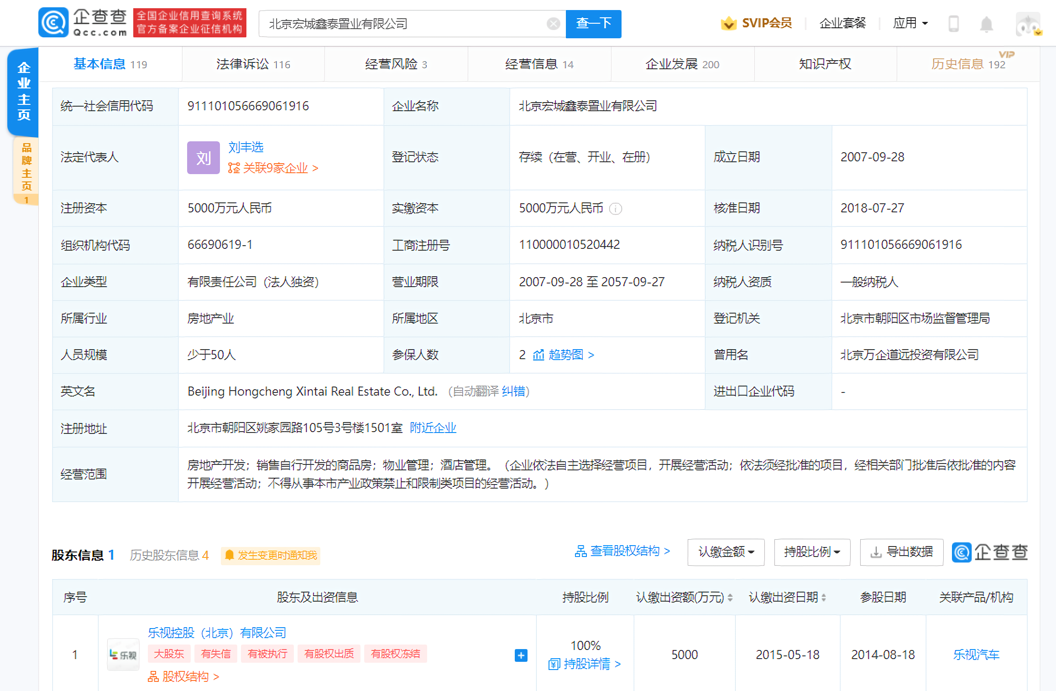Expand 认缴金额 dropdown
The image size is (1056, 691).
(726, 552)
